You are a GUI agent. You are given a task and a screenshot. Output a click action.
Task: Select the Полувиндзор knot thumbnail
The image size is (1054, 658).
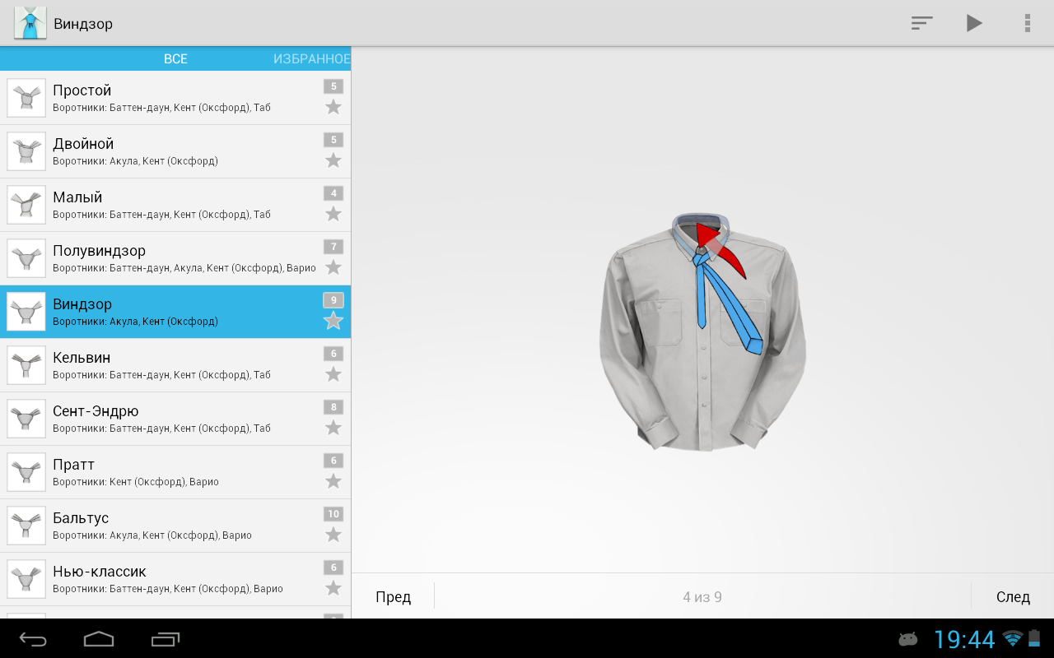pos(26,258)
